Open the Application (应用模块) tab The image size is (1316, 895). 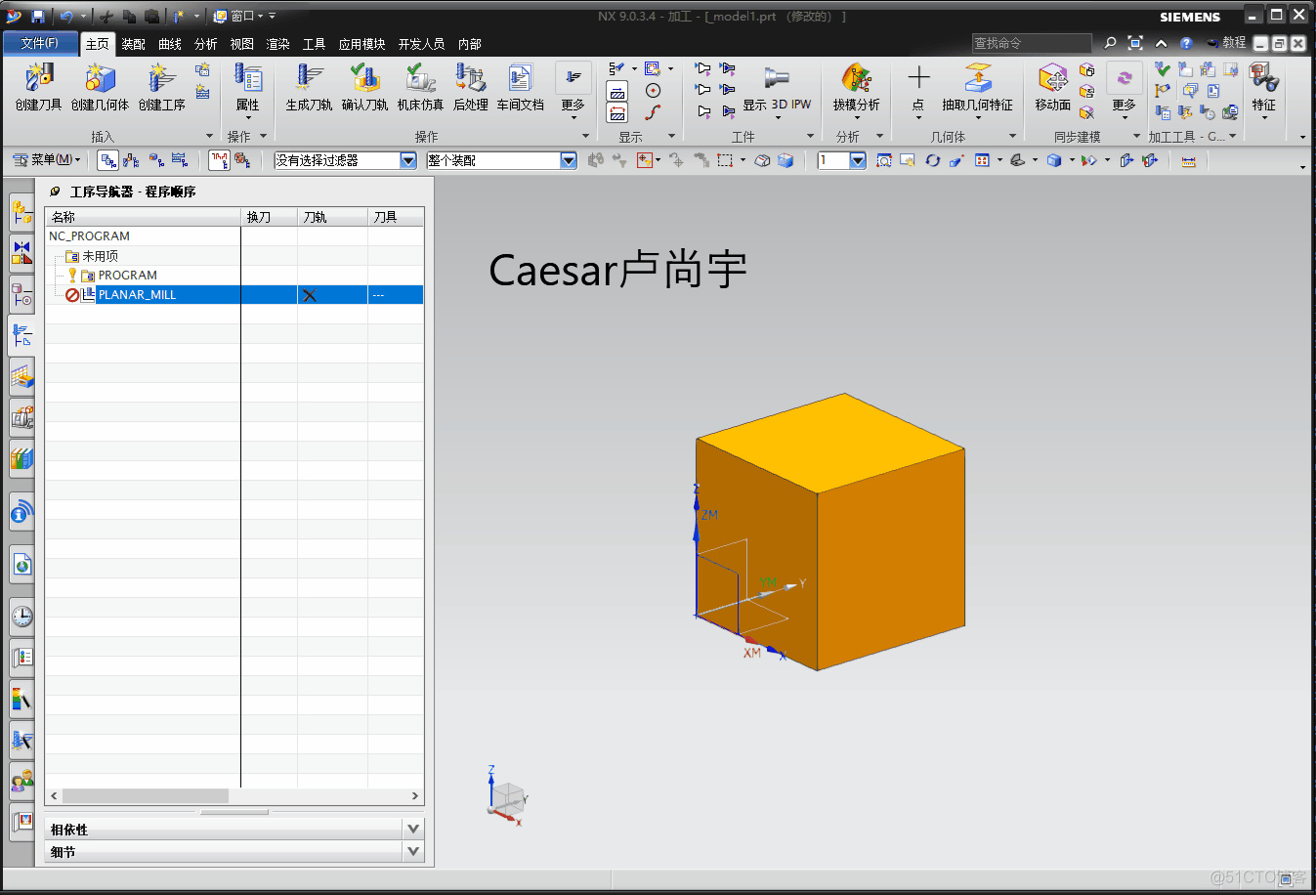point(361,44)
